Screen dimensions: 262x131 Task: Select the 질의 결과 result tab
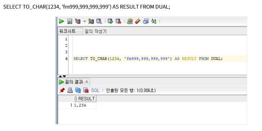coord(74,82)
